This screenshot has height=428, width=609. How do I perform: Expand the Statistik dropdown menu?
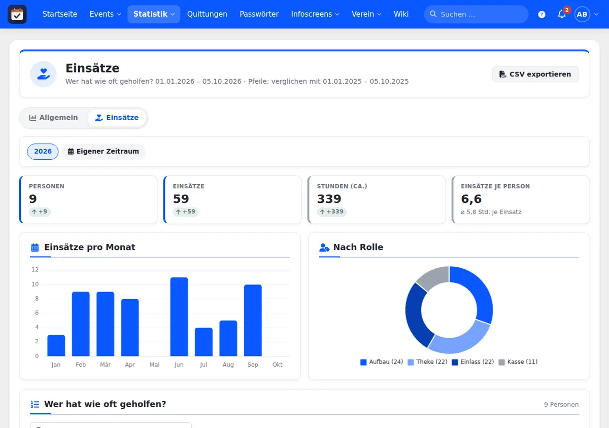(x=154, y=14)
